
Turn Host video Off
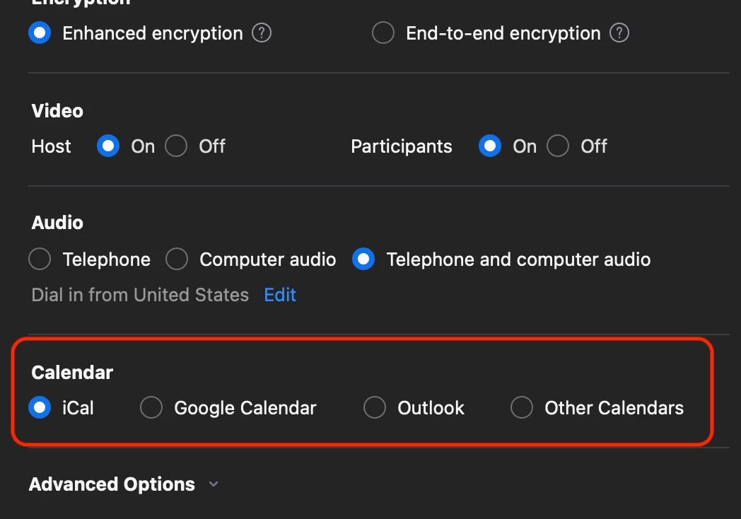click(x=176, y=146)
